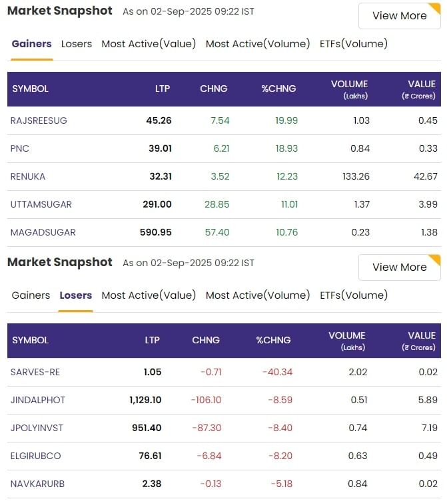Click the MAGADSUGAR symbol
Screen dimensions: 447x503
click(43, 232)
